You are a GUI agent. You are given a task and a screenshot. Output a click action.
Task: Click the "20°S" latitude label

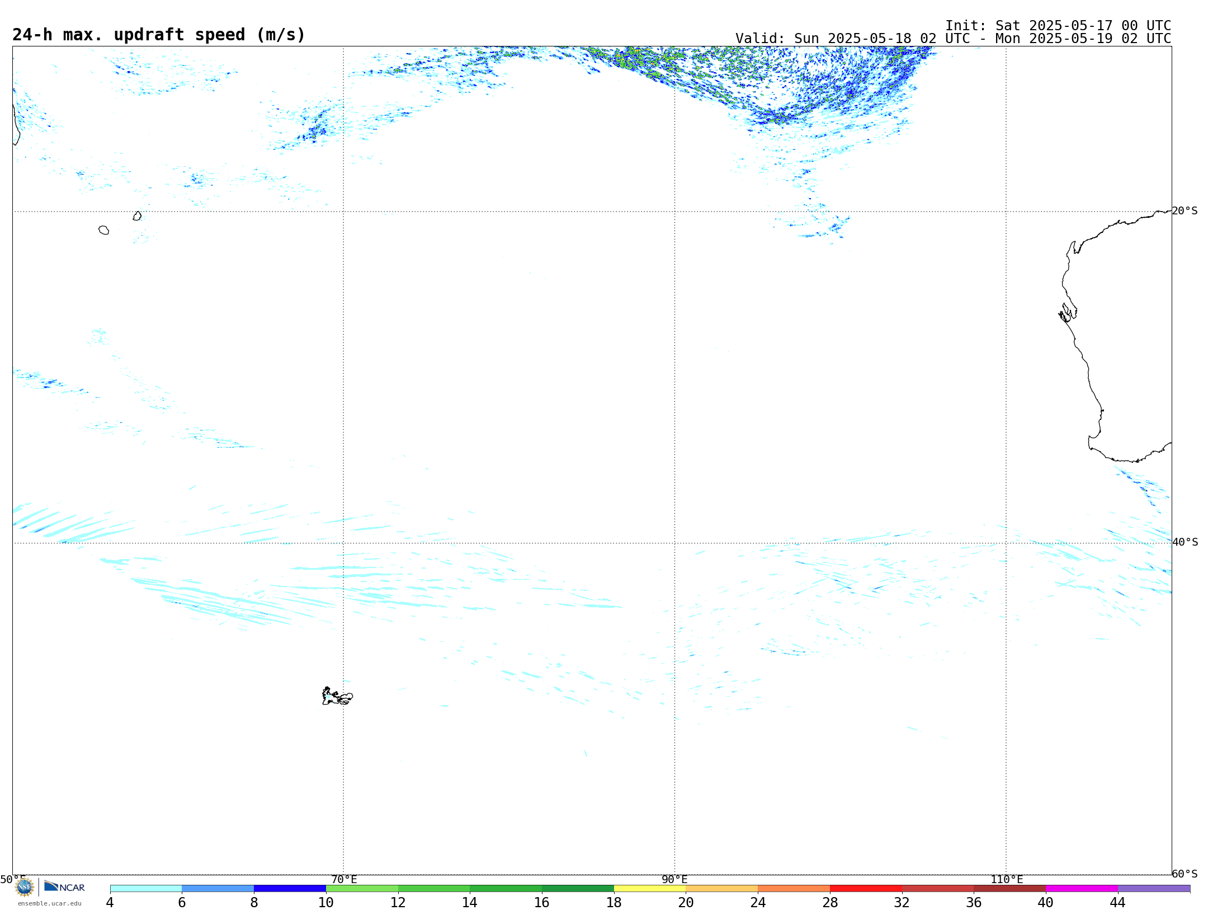pyautogui.click(x=1185, y=211)
